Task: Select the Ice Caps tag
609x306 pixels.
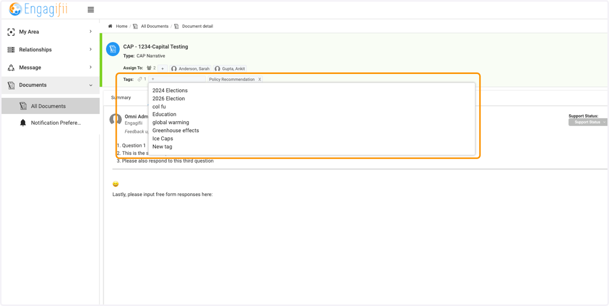Action: (162, 139)
